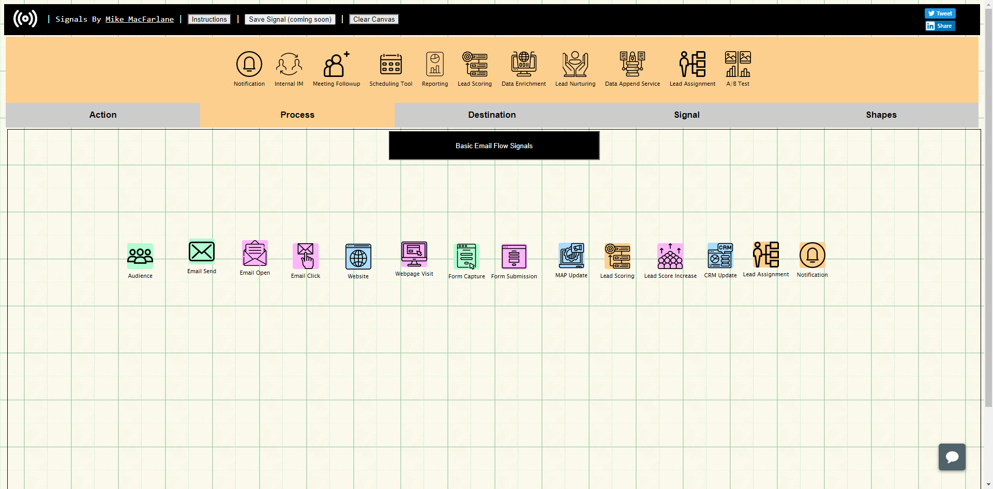Click the Tweet button
This screenshot has width=993, height=489.
(x=940, y=13)
